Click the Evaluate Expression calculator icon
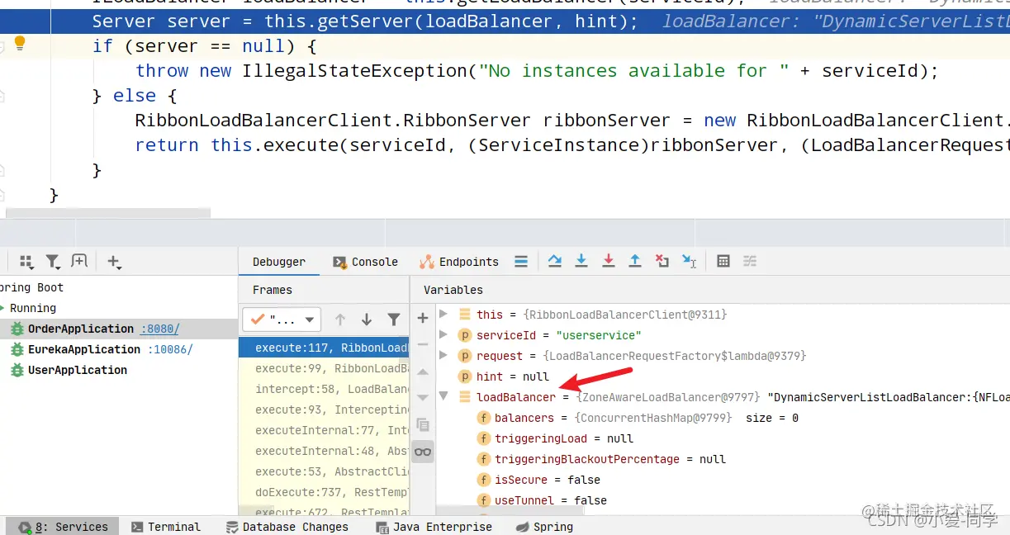This screenshot has width=1010, height=535. point(723,261)
